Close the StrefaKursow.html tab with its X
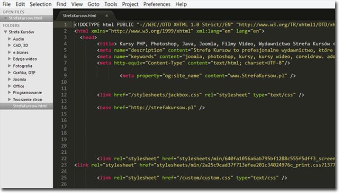 (x=107, y=16)
